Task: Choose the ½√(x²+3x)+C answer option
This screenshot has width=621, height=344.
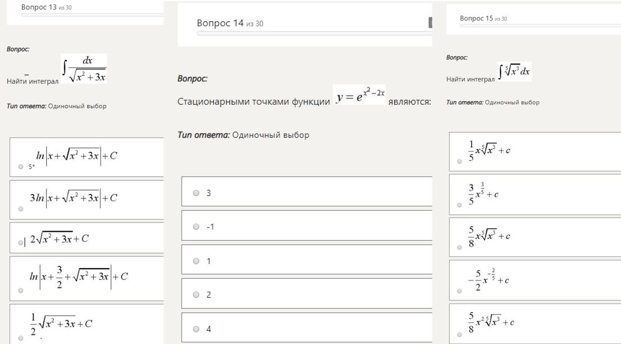Action: [21, 338]
